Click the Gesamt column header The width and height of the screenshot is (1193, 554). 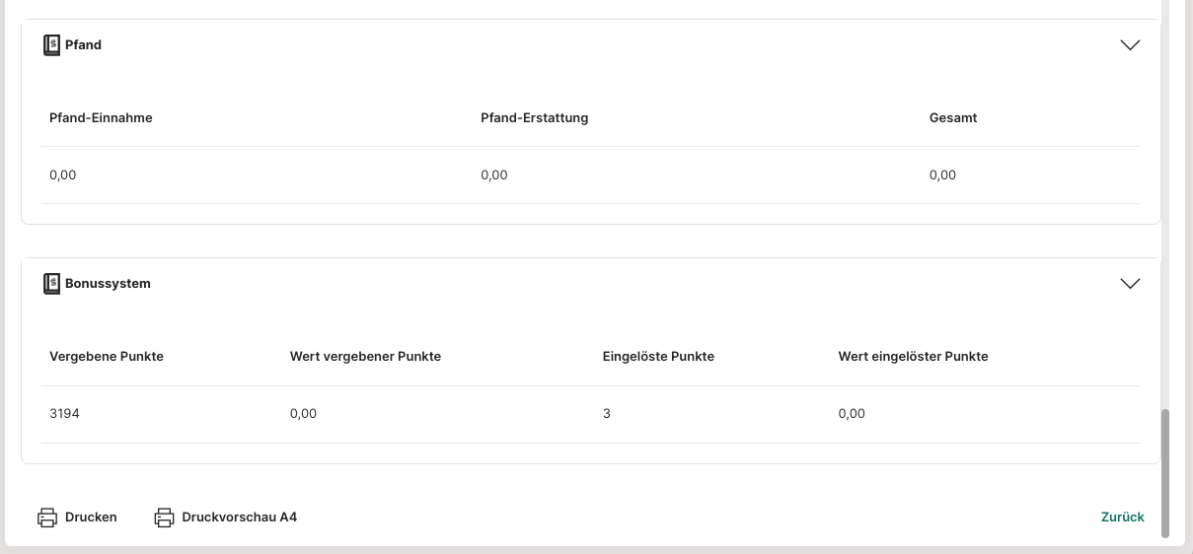pyautogui.click(x=952, y=118)
